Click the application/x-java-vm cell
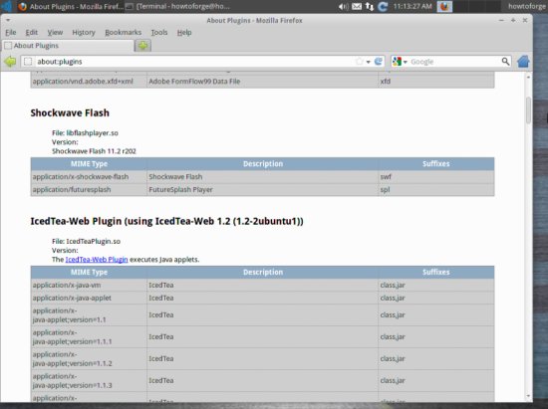Image resolution: width=548 pixels, height=409 pixels. 89,285
